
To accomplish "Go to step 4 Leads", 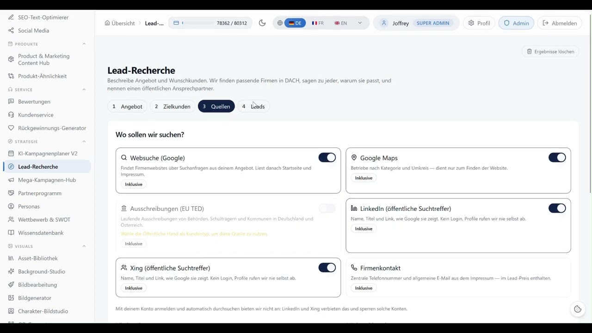I will point(253,106).
